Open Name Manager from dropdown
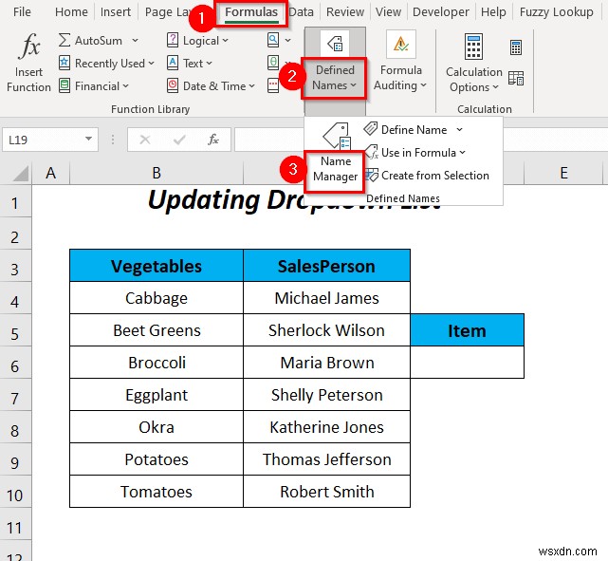 pos(335,169)
